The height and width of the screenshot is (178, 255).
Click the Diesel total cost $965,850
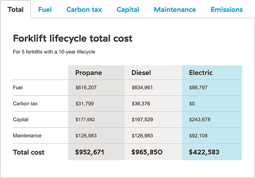147,152
